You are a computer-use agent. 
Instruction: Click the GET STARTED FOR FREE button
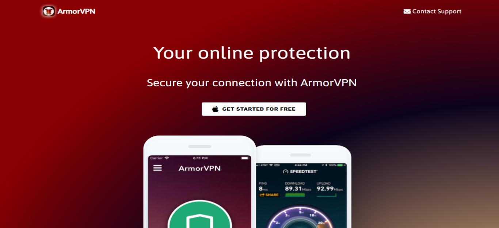(x=254, y=109)
